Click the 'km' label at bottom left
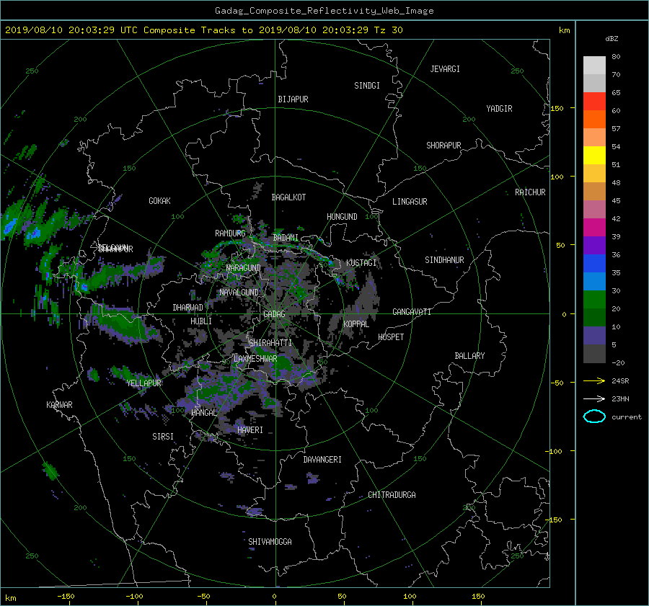649x606 pixels. (x=10, y=598)
